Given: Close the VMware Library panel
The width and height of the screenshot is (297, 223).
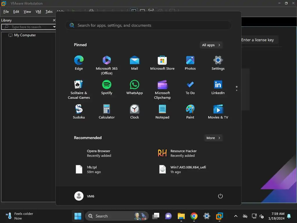Looking at the screenshot, I should 54,20.
